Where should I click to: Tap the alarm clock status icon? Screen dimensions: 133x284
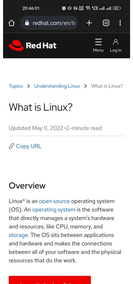pyautogui.click(x=64, y=8)
